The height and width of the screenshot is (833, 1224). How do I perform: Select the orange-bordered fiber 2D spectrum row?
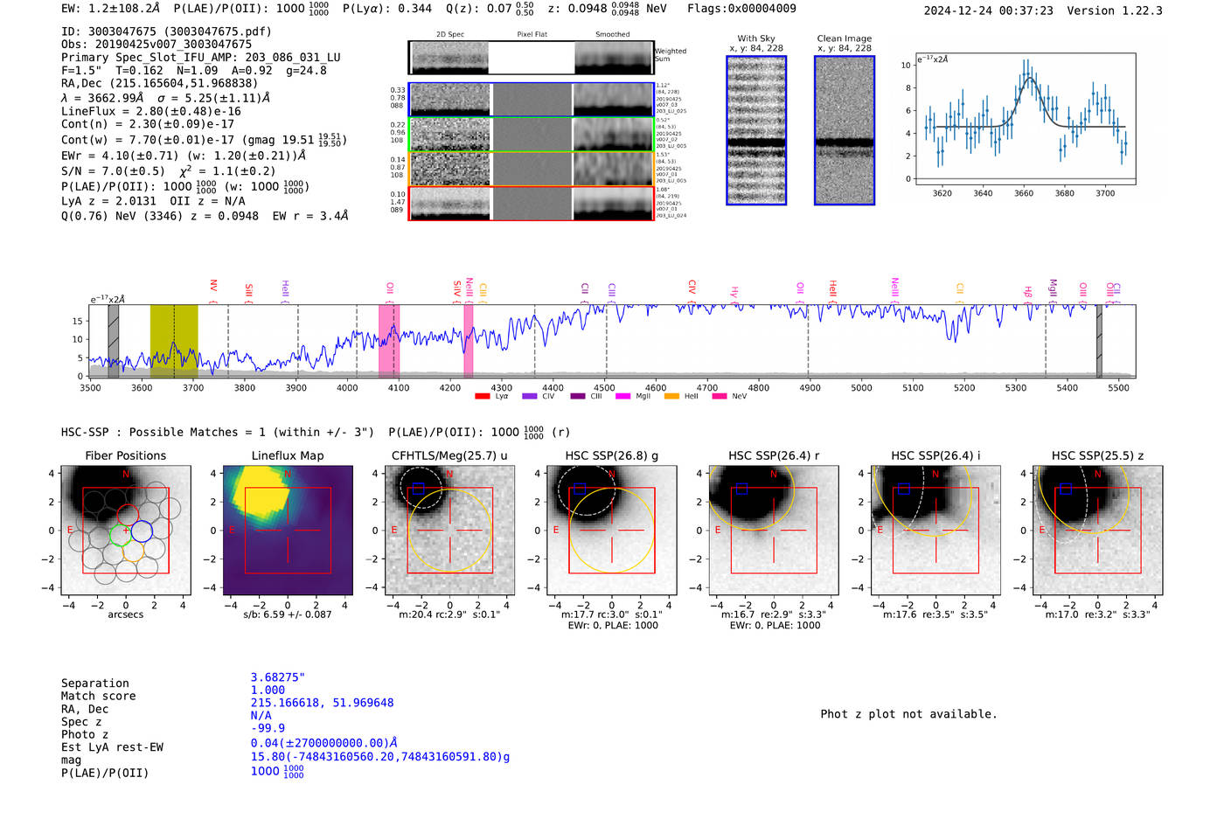tap(531, 169)
